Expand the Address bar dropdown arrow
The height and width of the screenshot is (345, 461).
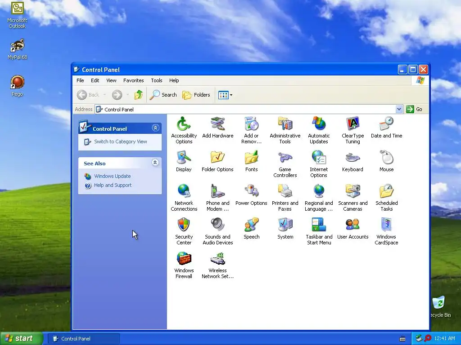pos(399,109)
